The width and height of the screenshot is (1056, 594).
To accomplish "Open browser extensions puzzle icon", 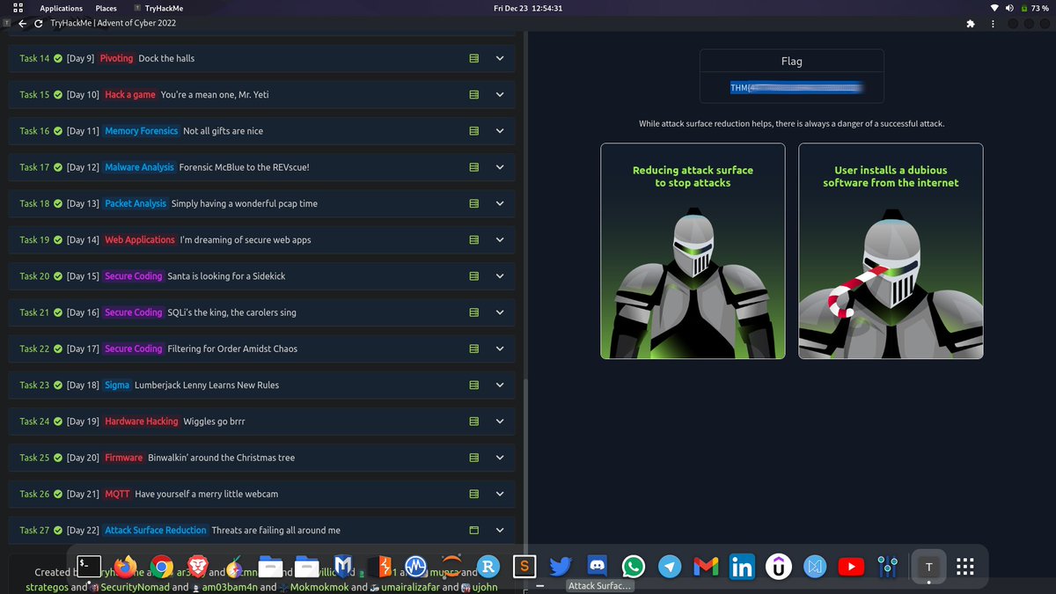I will (x=971, y=24).
